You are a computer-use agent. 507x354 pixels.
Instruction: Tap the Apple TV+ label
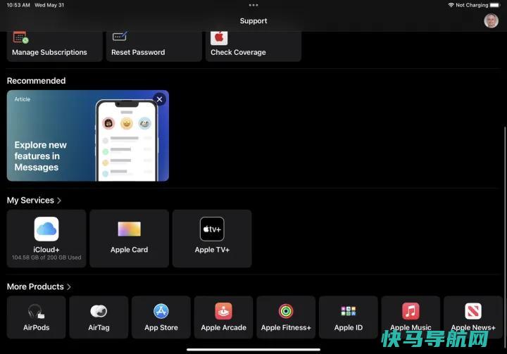[x=212, y=250]
